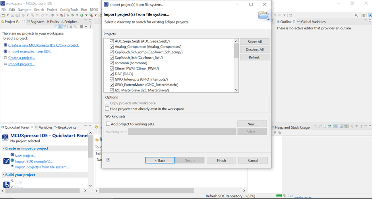Check the Add project to working sets box
The width and height of the screenshot is (372, 199).
pyautogui.click(x=108, y=124)
